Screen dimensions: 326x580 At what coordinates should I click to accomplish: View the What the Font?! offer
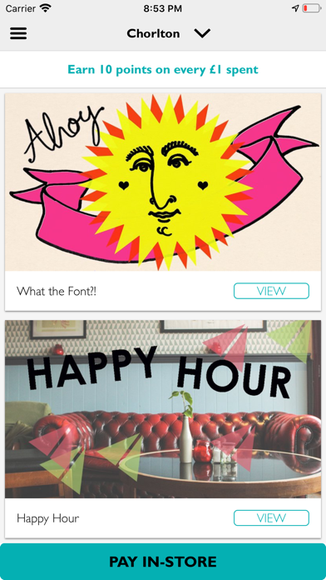pos(271,291)
